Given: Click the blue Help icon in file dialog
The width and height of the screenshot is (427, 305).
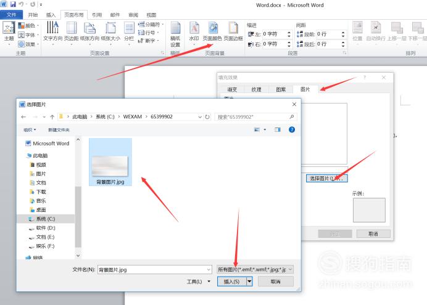Looking at the screenshot, I should [x=292, y=129].
